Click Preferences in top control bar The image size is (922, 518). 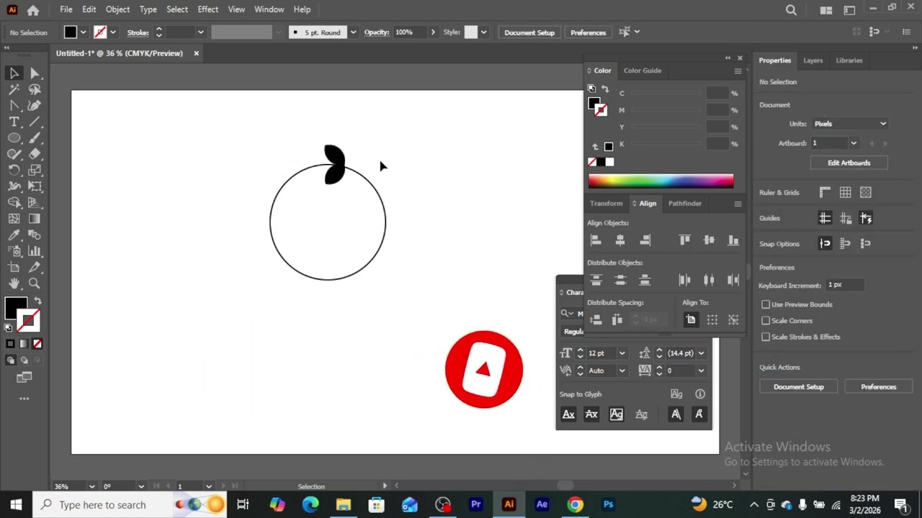(588, 32)
